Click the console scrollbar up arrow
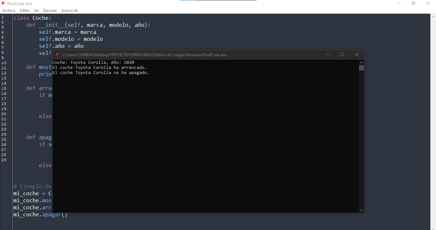 coord(361,63)
